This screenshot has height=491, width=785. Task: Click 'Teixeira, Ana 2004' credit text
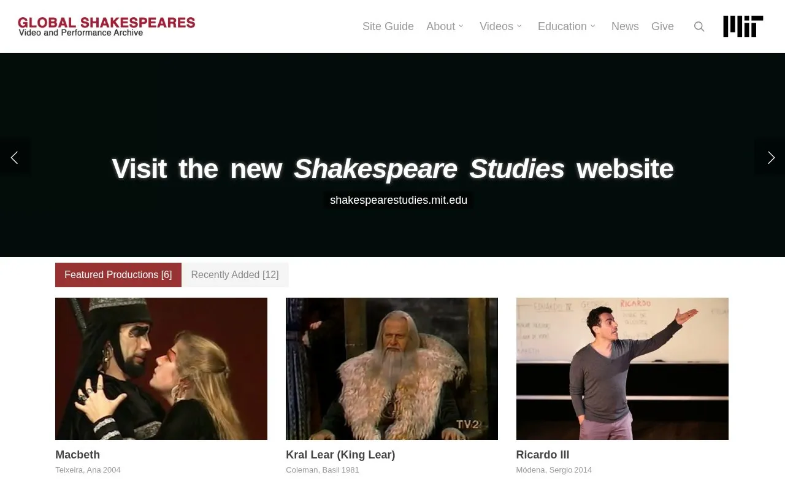coord(88,470)
